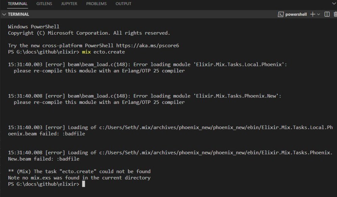Click the 'mix' command text
337x197 pixels.
(x=86, y=52)
